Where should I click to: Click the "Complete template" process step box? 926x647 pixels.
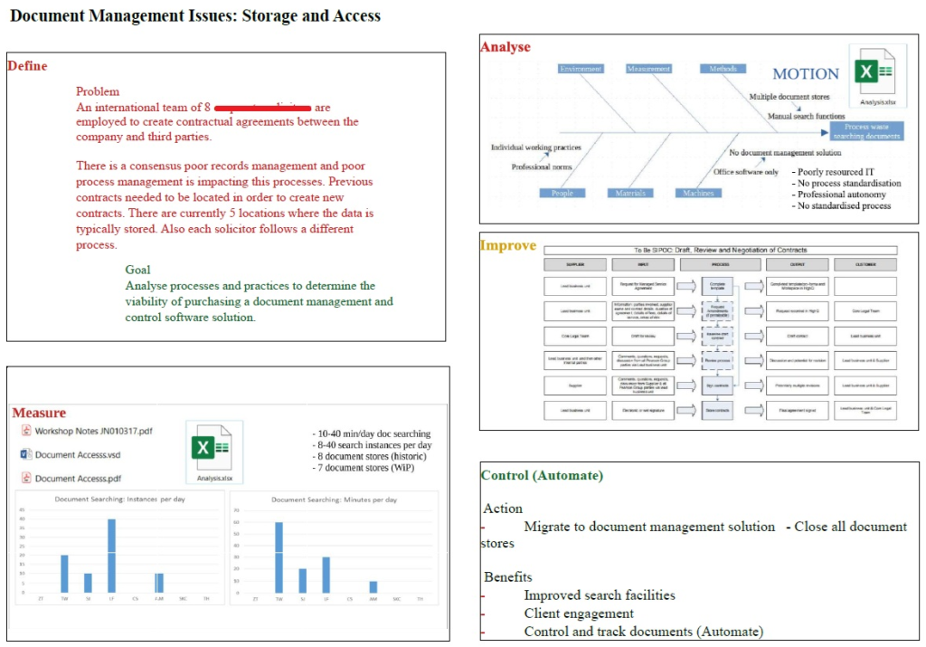tap(717, 286)
